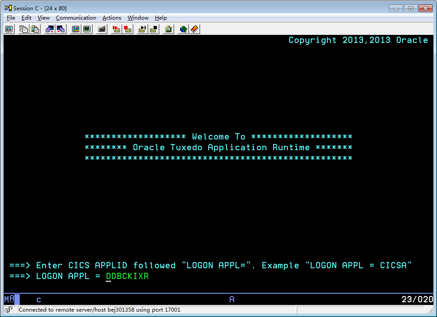The width and height of the screenshot is (437, 317).
Task: Click the window resize grip in the status bar
Action: (431, 310)
